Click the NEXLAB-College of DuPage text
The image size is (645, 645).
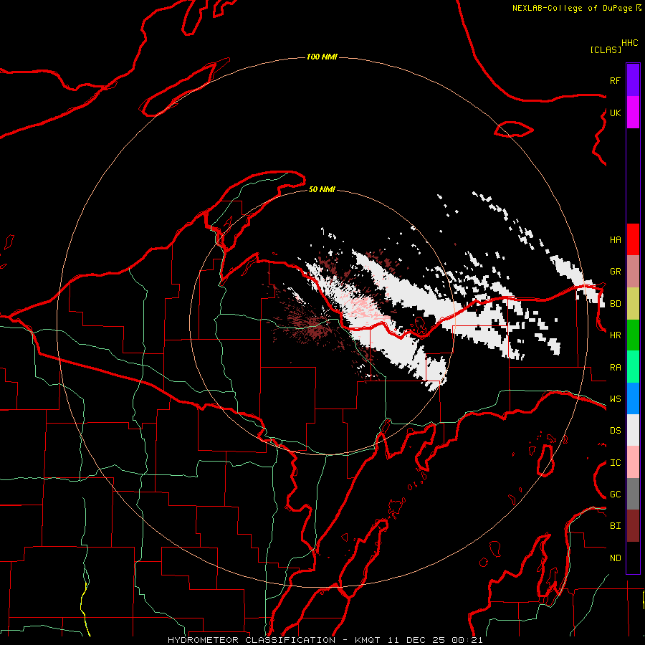pyautogui.click(x=572, y=8)
